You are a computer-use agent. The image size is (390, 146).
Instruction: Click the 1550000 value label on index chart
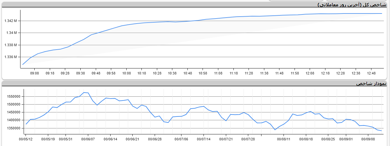click(13, 96)
